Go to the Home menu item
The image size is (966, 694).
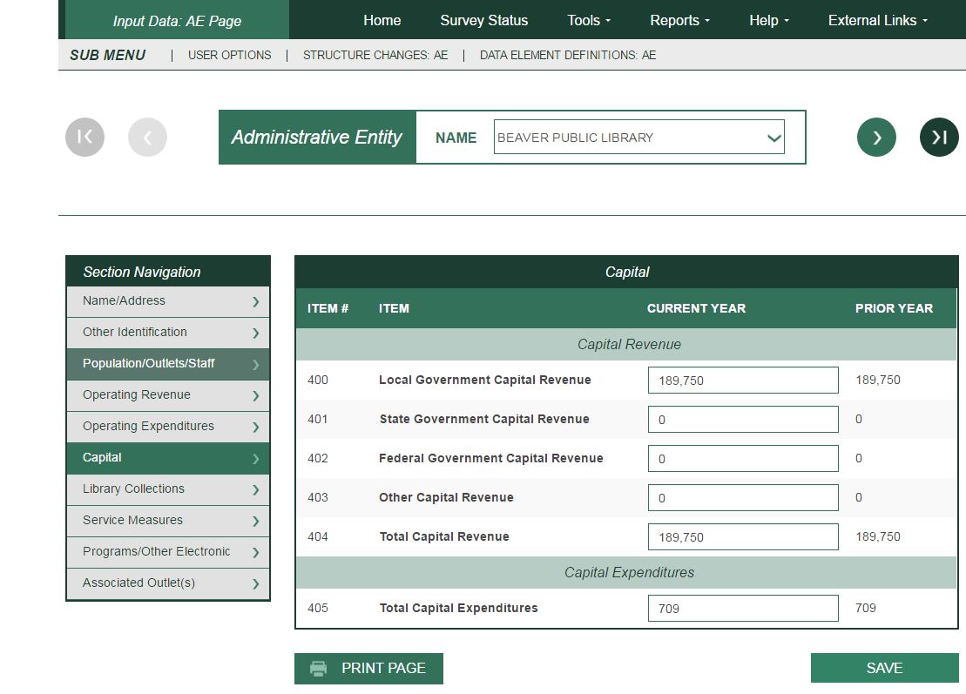tap(382, 20)
